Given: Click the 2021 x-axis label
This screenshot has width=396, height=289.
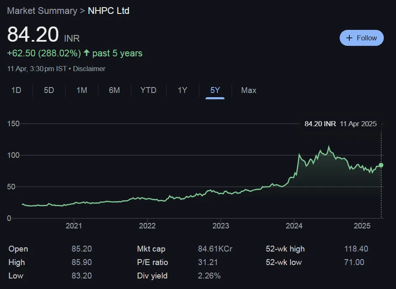Looking at the screenshot, I should (74, 225).
